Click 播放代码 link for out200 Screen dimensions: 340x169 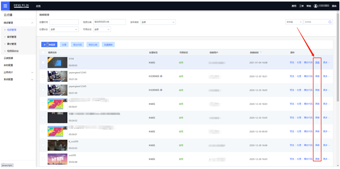pyautogui.click(x=308, y=159)
